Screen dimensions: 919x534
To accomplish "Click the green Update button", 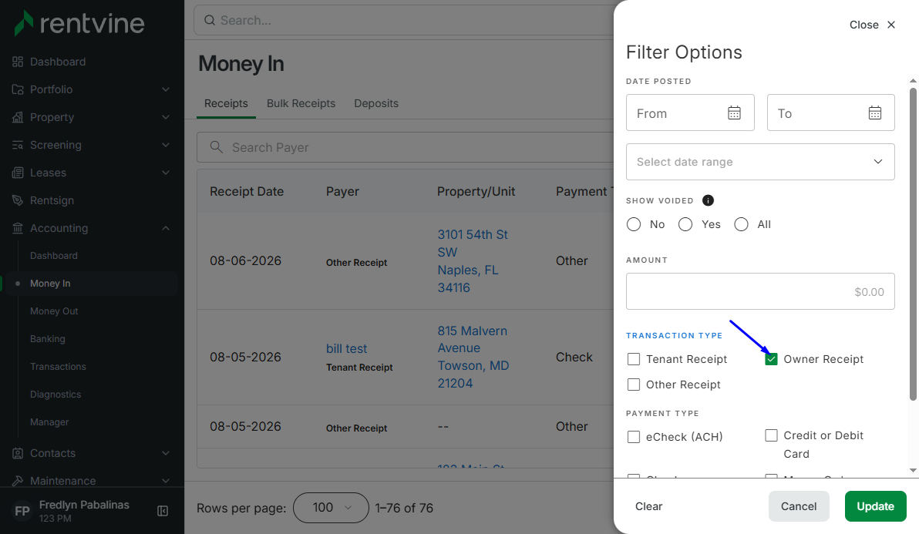I will click(876, 506).
